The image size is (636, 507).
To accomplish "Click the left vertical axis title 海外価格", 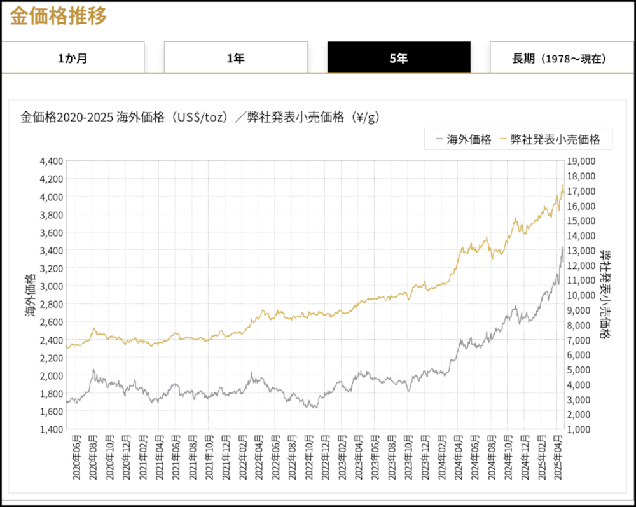I will (x=30, y=295).
